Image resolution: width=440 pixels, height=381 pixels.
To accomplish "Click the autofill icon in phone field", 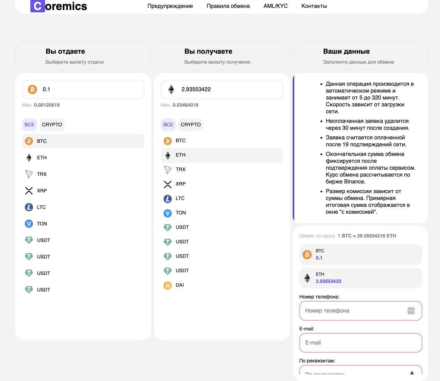I will 411,311.
